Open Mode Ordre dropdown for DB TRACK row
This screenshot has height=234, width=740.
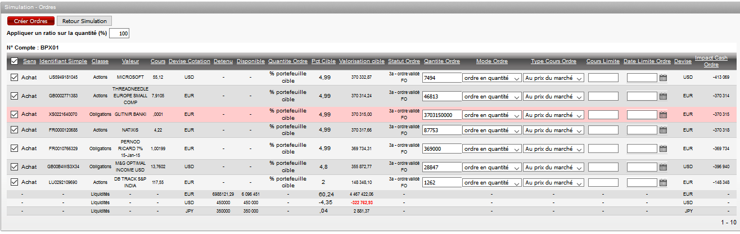(491, 183)
